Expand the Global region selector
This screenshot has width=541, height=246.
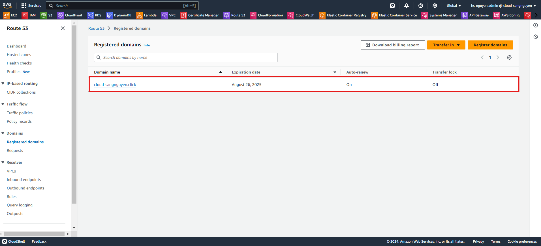pyautogui.click(x=454, y=6)
